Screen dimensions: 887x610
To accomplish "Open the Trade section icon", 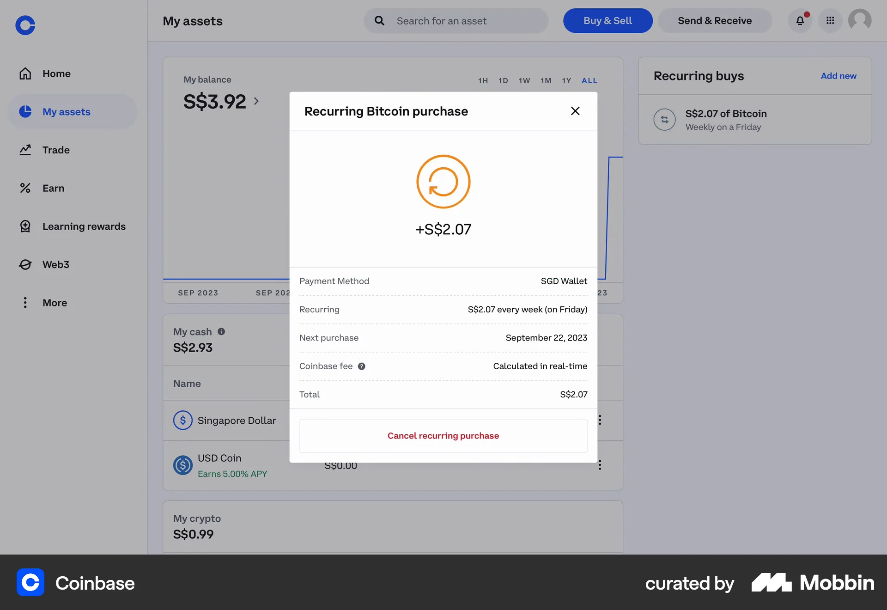I will [x=25, y=150].
